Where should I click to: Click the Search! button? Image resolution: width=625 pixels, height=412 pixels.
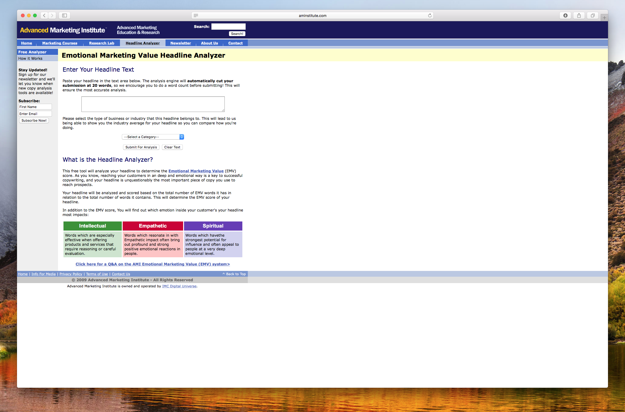[237, 34]
